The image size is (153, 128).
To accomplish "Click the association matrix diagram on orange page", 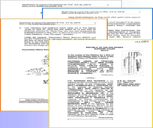I will (37, 65).
